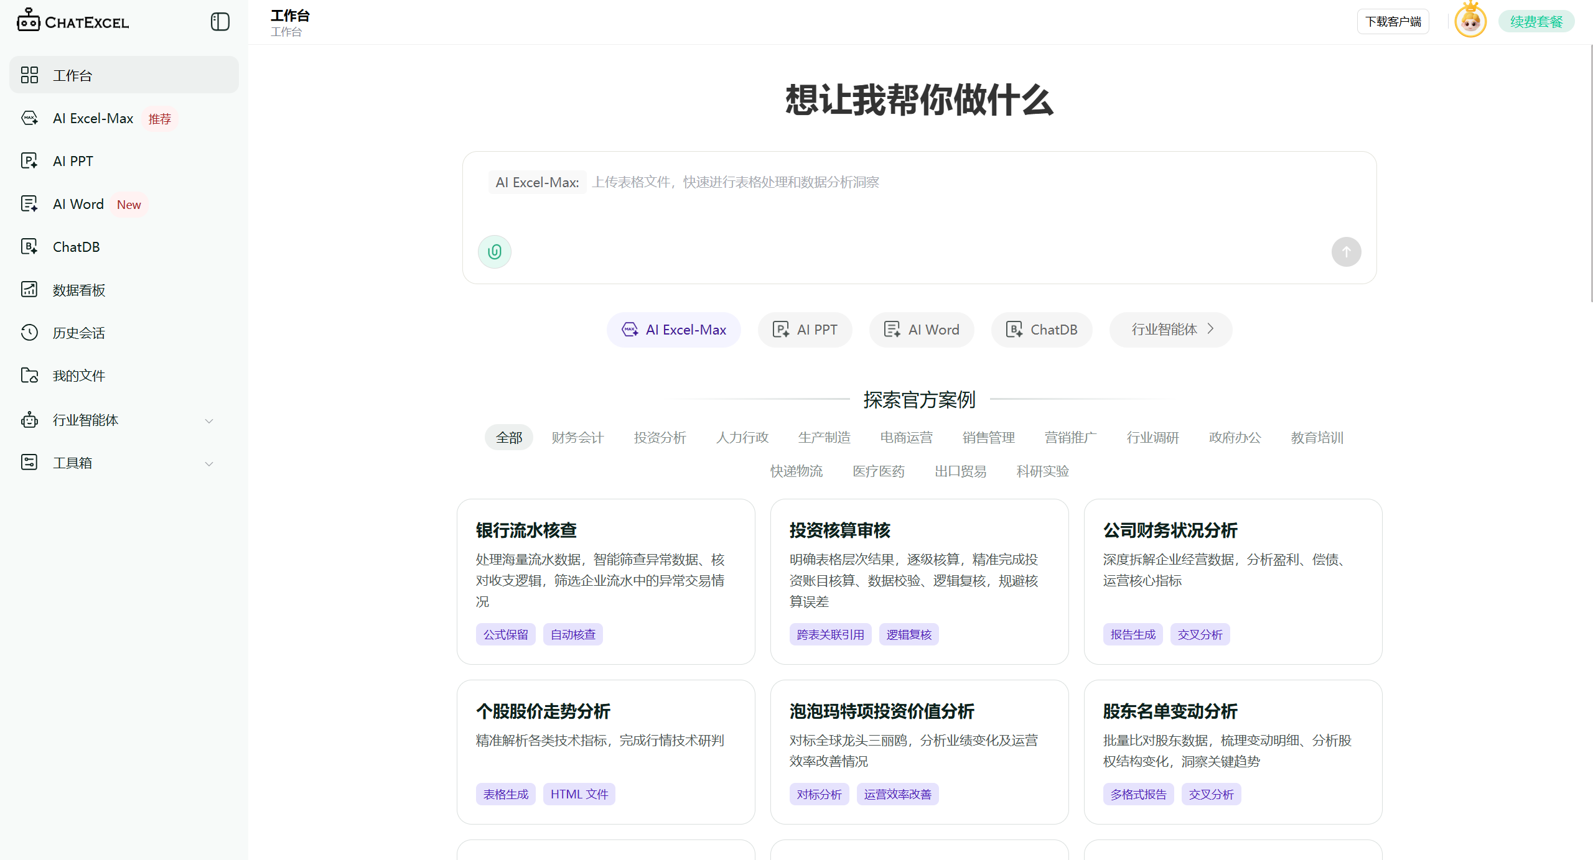Switch to 财务会计 tab
Image resolution: width=1593 pixels, height=860 pixels.
pyautogui.click(x=577, y=438)
